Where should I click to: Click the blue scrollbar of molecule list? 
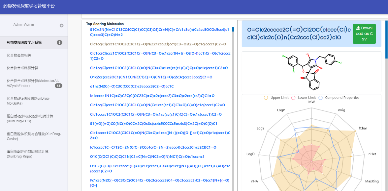tap(233, 29)
